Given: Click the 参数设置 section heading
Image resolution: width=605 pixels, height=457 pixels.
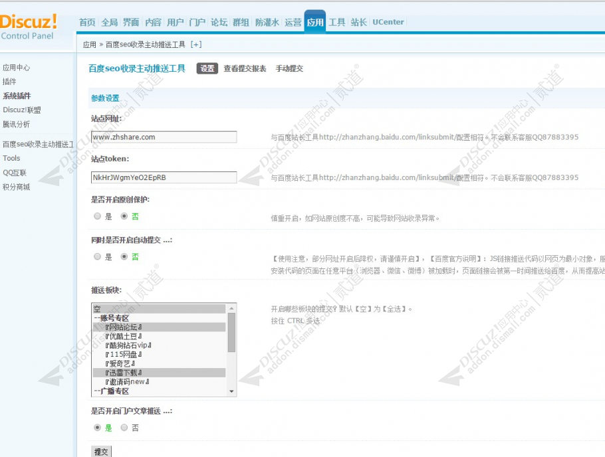Looking at the screenshot, I should click(105, 98).
